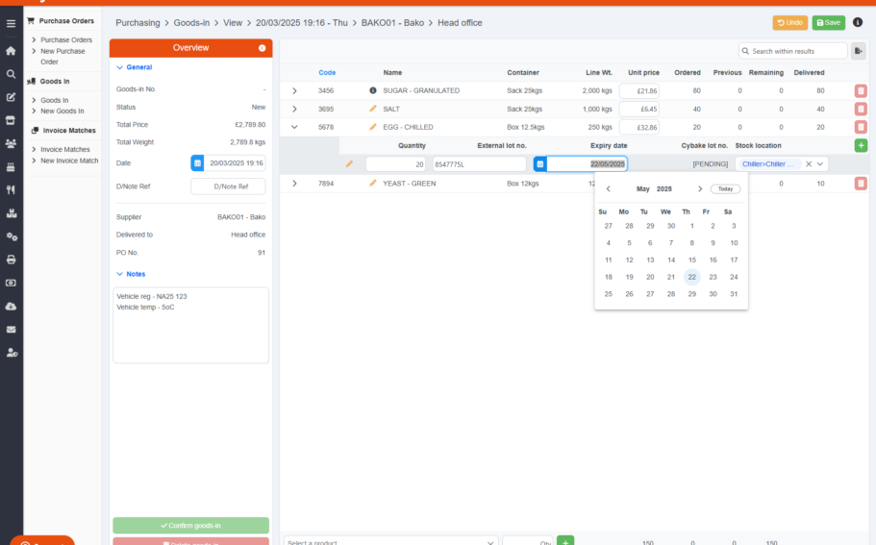Open the cloud download sidebar icon
The image size is (876, 545).
[x=11, y=306]
